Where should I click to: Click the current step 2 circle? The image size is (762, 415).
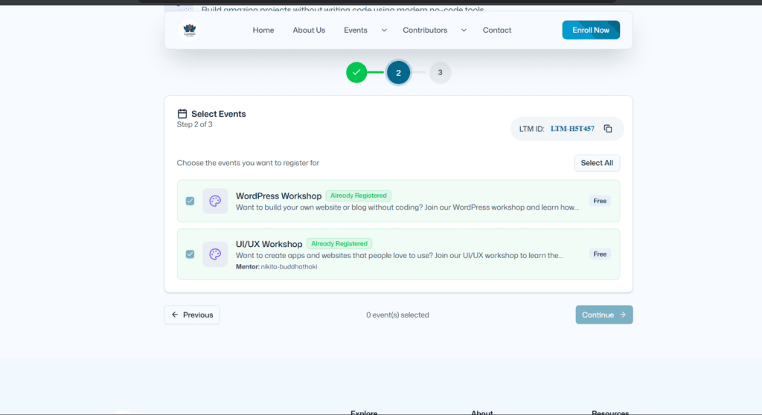click(x=398, y=73)
